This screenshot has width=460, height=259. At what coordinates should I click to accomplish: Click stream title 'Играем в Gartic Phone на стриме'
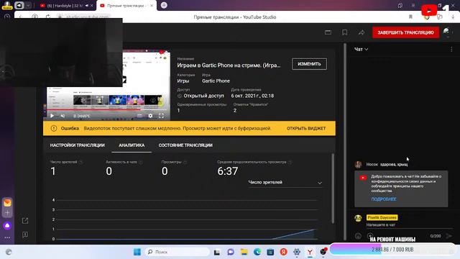(229, 65)
